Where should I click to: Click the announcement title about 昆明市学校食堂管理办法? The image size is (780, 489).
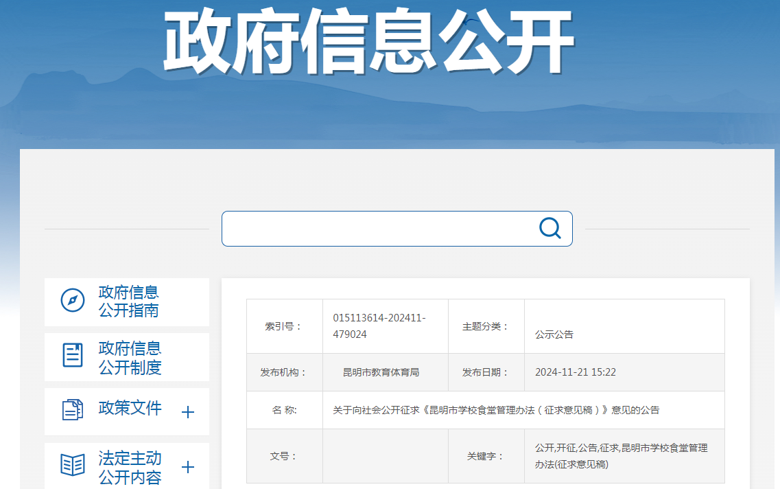pyautogui.click(x=496, y=410)
